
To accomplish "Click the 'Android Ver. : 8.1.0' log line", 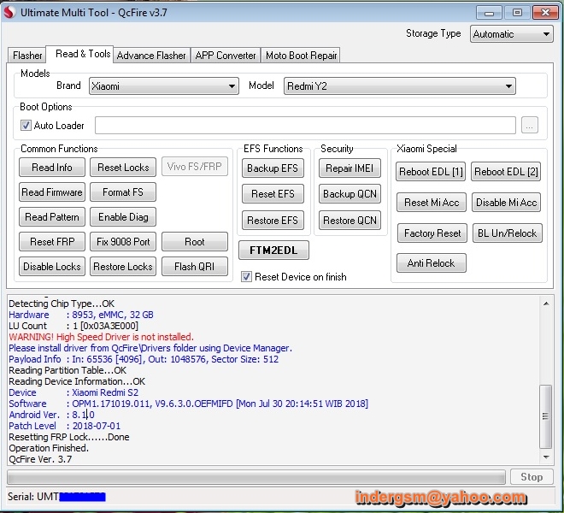I will [51, 415].
